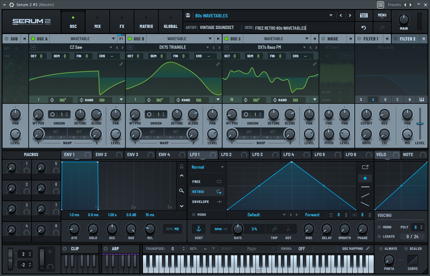
Task: Open OSC A WAVETABLE type dropdown
Action: coord(114,39)
